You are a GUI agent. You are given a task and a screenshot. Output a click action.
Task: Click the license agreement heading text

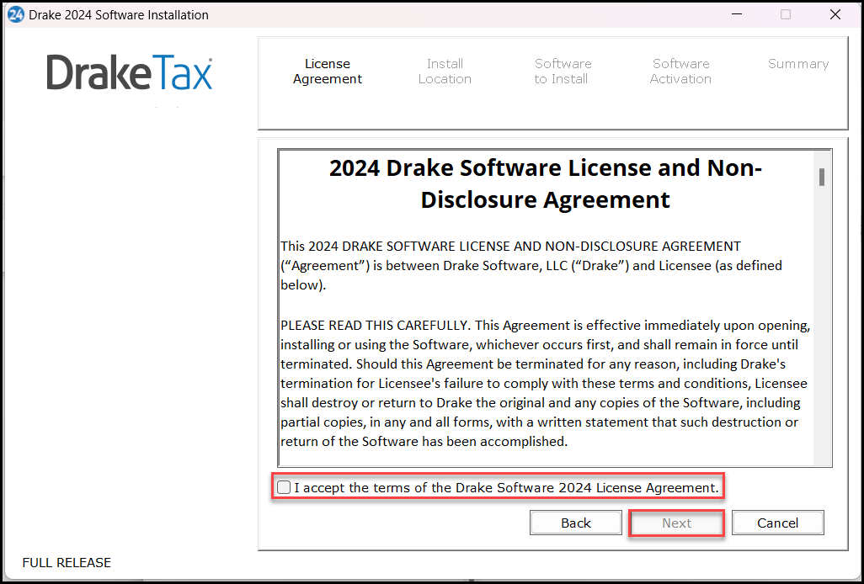click(x=546, y=183)
